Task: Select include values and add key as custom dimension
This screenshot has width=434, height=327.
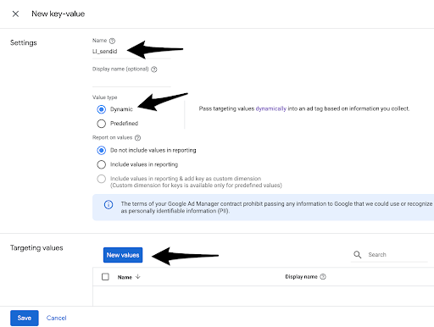Action: coord(102,179)
